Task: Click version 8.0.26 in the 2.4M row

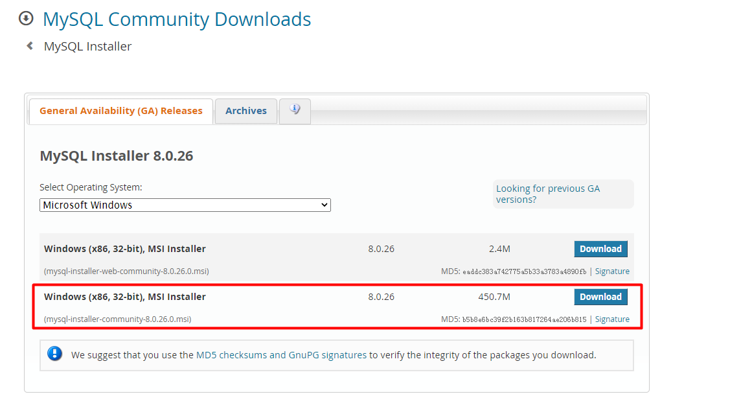Action: [x=382, y=249]
